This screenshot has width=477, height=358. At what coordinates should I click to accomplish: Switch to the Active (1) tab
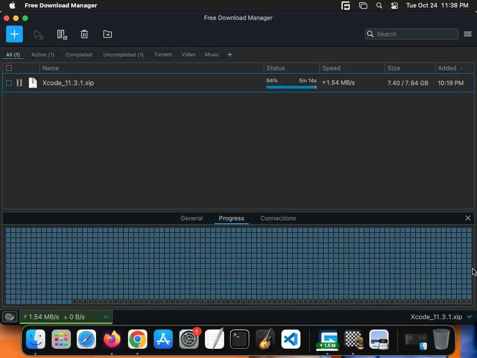coord(42,55)
